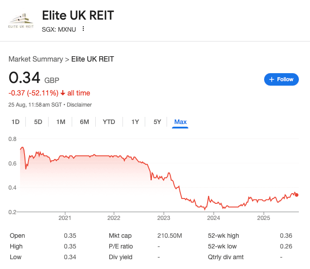Select the 5Y time range
The width and height of the screenshot is (310, 269).
point(157,122)
